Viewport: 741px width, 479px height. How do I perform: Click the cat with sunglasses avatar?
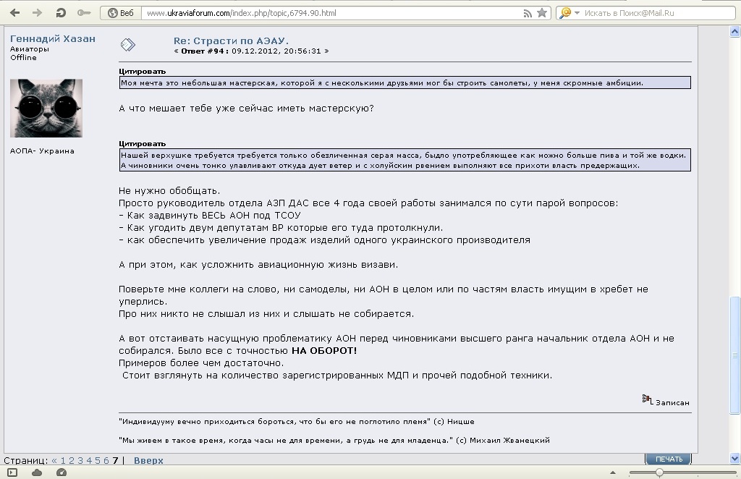pyautogui.click(x=46, y=109)
